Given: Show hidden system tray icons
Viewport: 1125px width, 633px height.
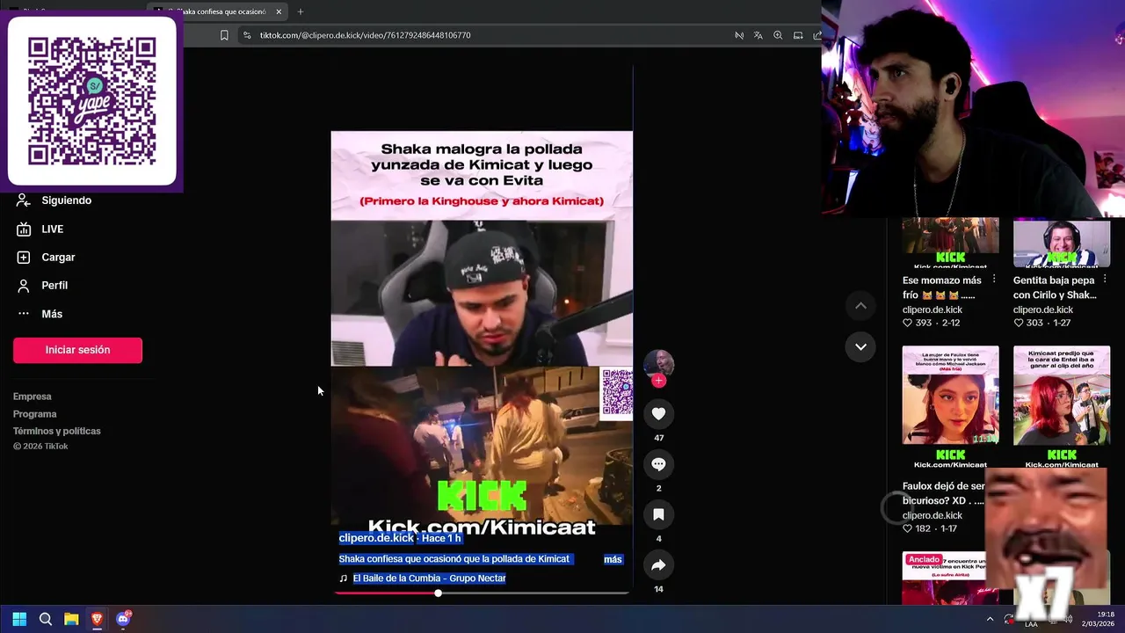Looking at the screenshot, I should [x=990, y=619].
